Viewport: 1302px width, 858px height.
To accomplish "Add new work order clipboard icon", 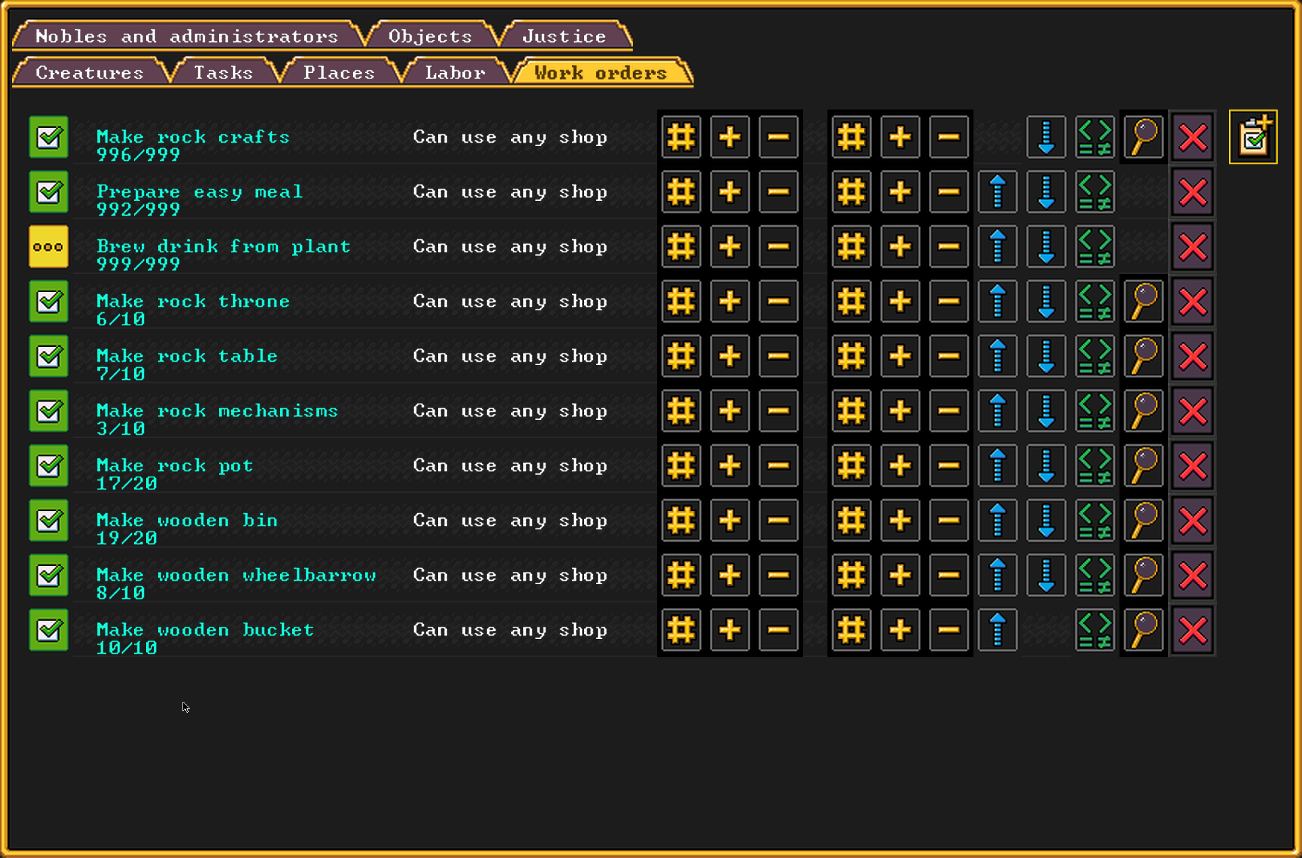I will click(x=1253, y=137).
